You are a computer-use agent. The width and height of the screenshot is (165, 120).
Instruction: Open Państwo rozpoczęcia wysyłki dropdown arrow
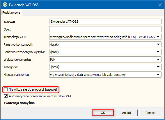158,52
